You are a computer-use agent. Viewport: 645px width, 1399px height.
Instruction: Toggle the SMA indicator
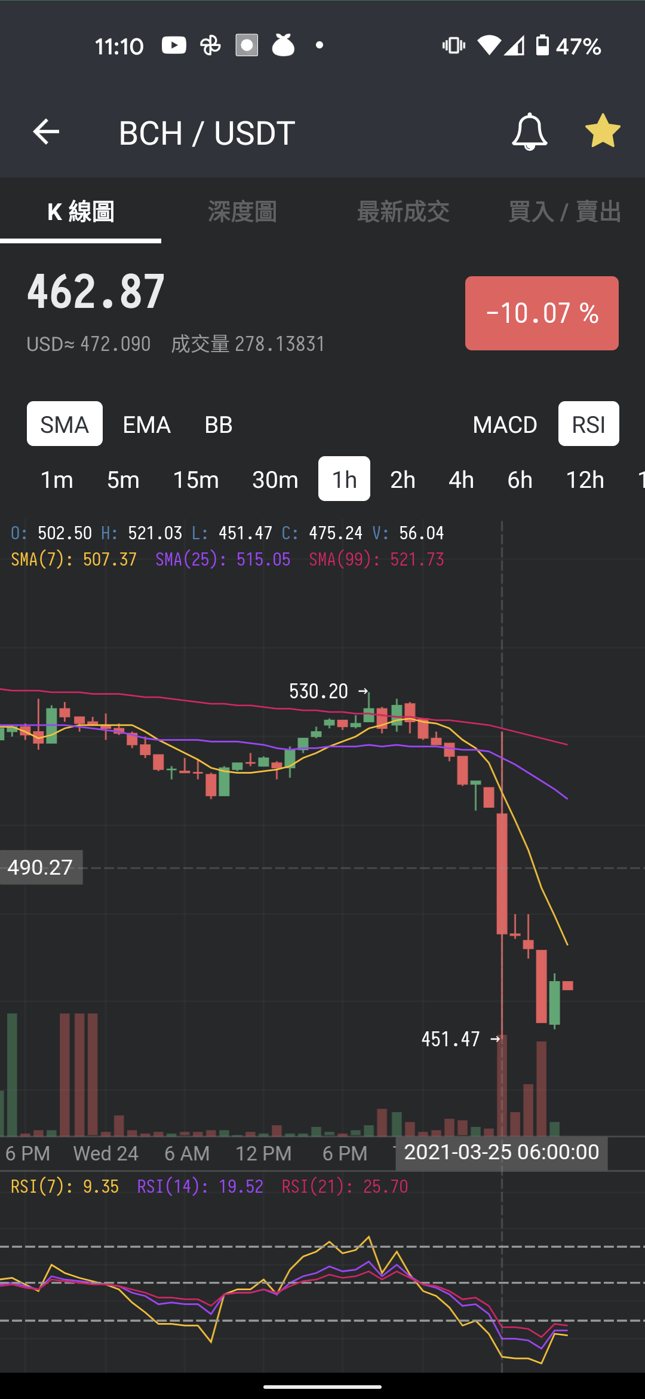coord(64,424)
